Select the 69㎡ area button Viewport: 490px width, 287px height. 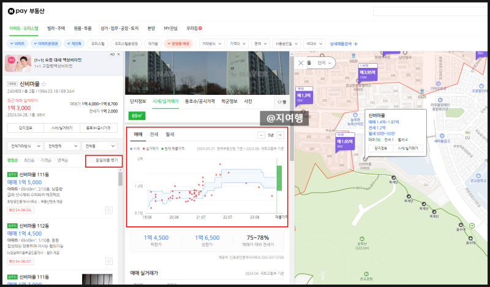(137, 116)
